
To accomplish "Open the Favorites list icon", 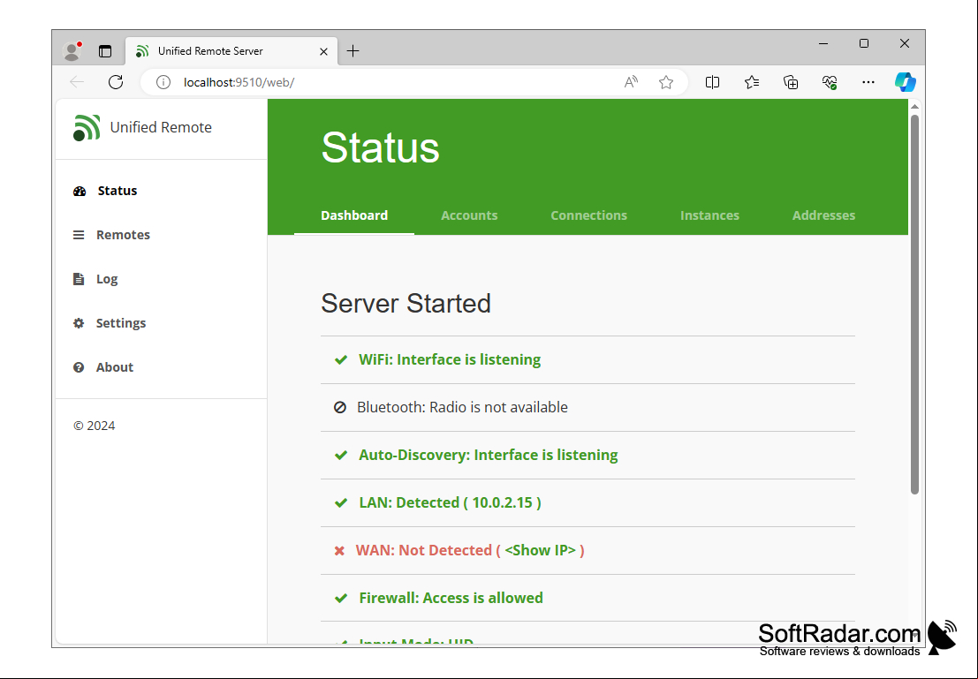I will [x=752, y=82].
